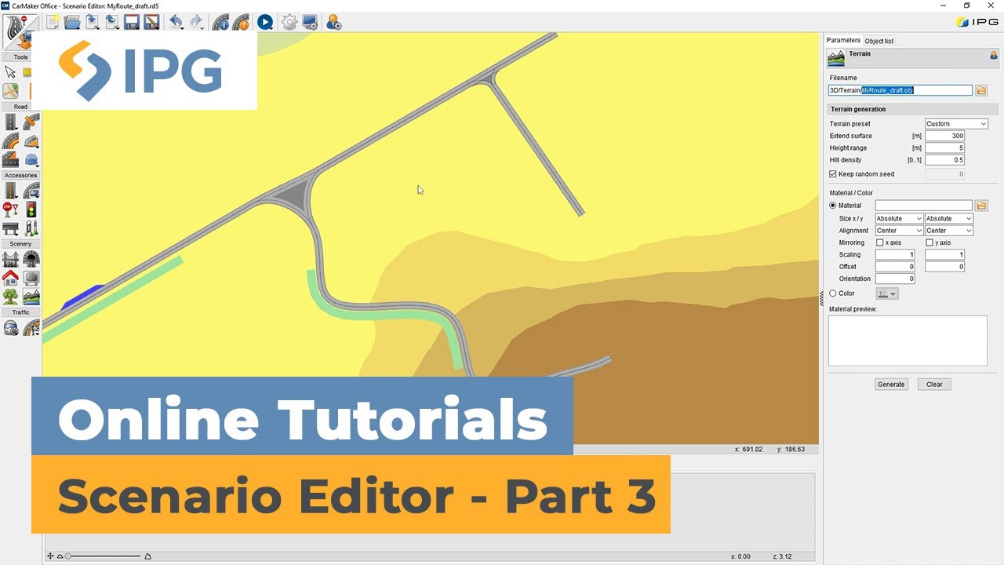The height and width of the screenshot is (565, 1004).
Task: Click the Hill density value field
Action: coord(944,160)
